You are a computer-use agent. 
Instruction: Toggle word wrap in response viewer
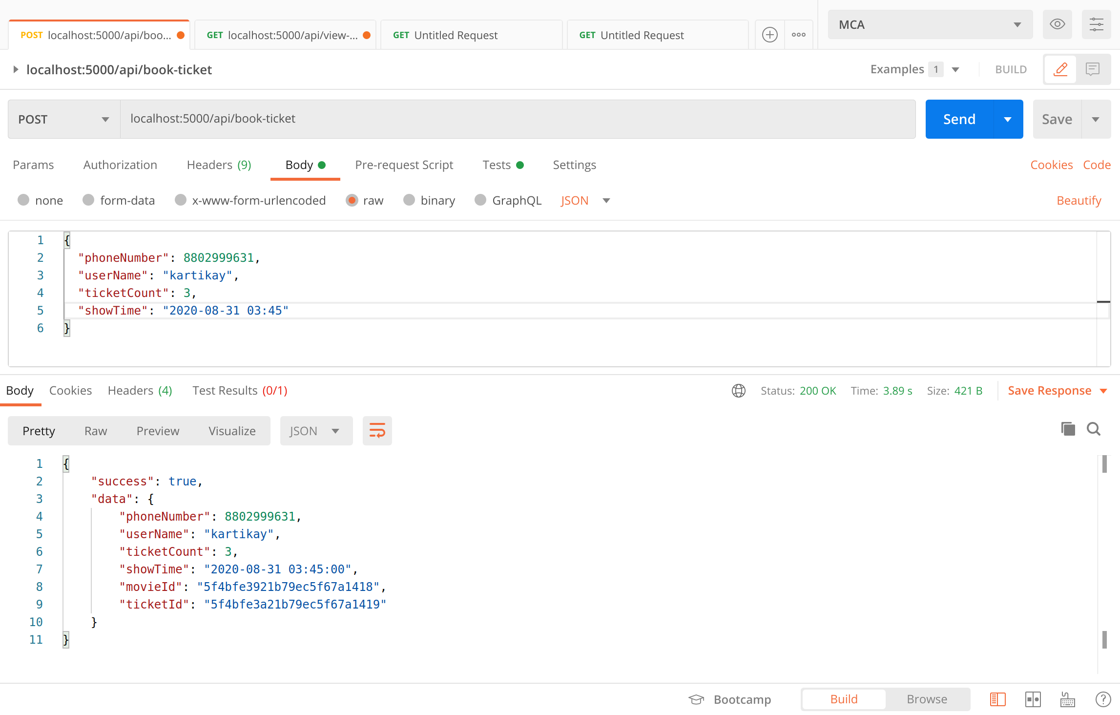tap(377, 431)
